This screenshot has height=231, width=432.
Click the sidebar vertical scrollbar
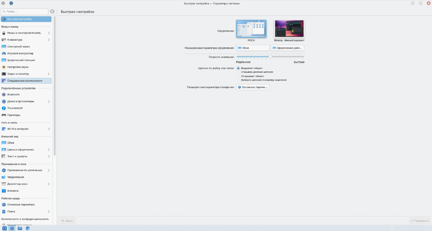(55, 86)
